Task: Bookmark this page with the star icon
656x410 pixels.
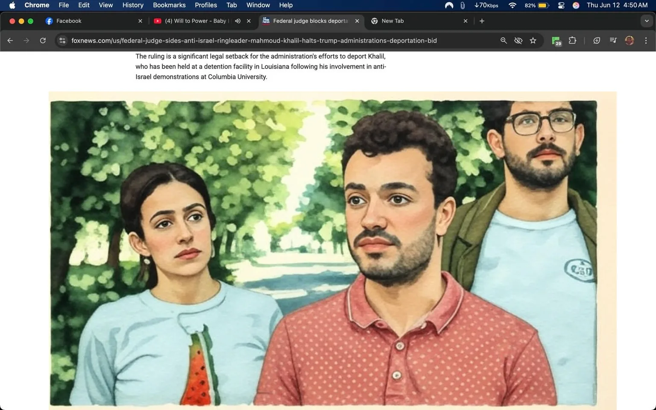Action: [533, 41]
